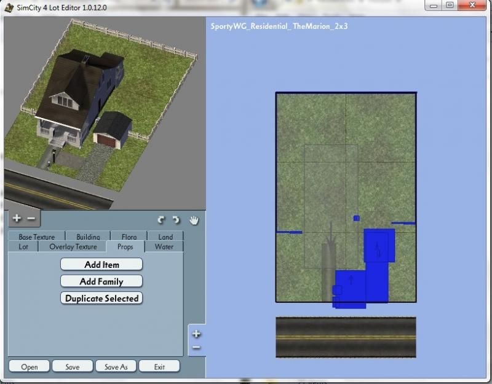This screenshot has width=492, height=384.
Task: Click the Save button
Action: (73, 366)
